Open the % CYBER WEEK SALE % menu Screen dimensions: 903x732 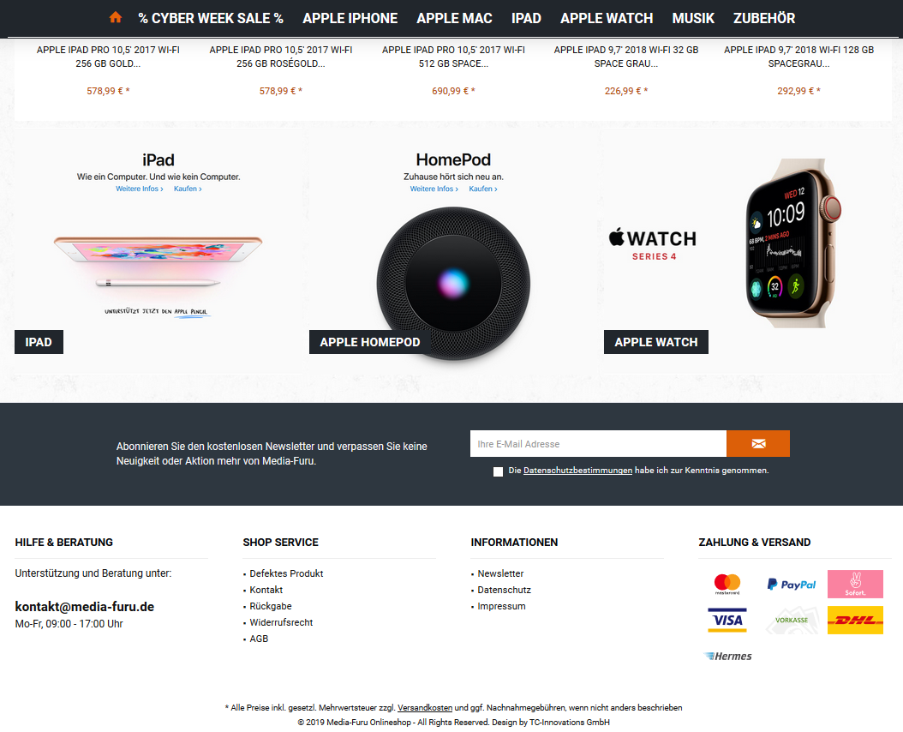[x=211, y=19]
